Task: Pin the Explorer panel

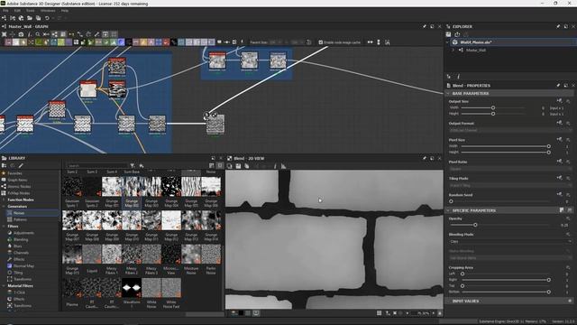Action: pyautogui.click(x=558, y=26)
